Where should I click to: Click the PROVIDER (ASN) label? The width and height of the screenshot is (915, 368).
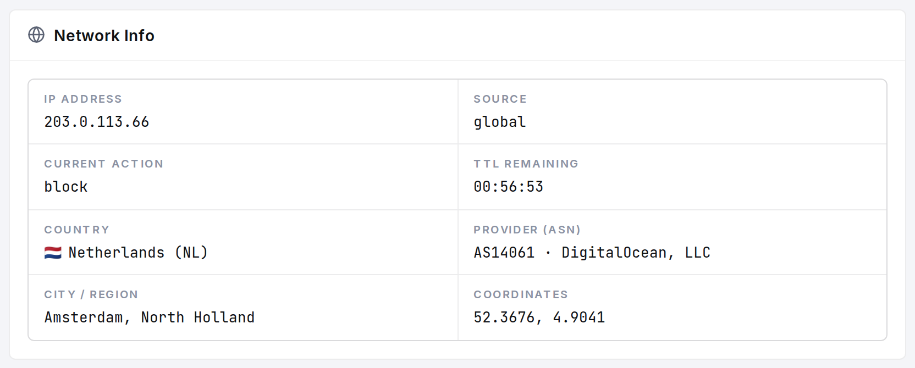527,230
